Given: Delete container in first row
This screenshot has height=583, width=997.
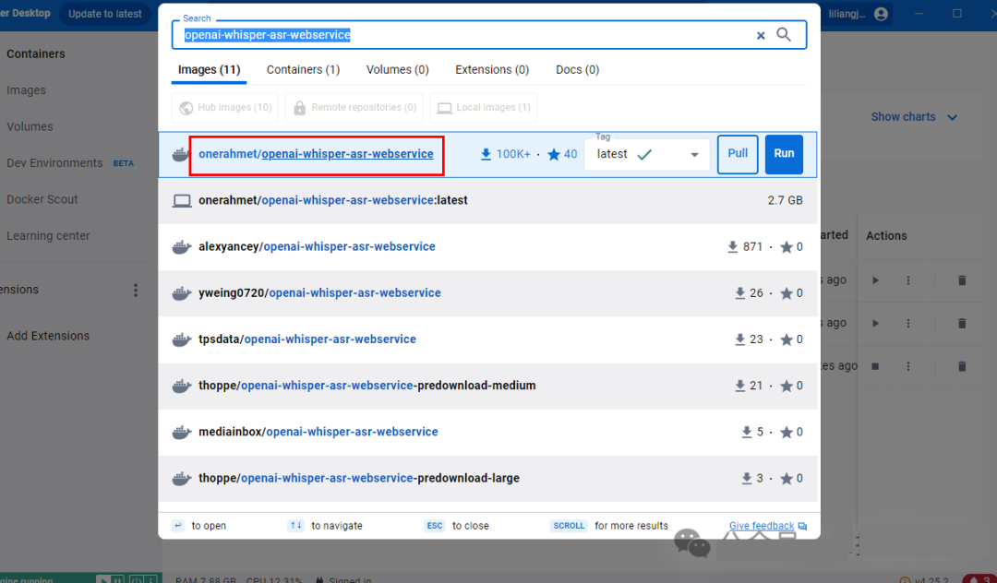Looking at the screenshot, I should tap(962, 280).
